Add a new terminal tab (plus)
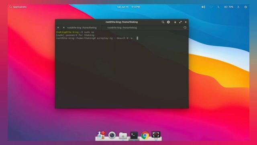The image size is (257, 145). tap(58, 28)
